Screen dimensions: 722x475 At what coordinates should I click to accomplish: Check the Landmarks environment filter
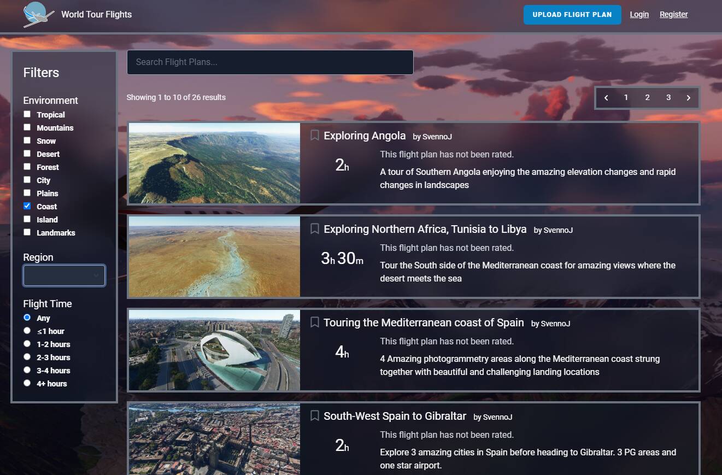coord(27,232)
